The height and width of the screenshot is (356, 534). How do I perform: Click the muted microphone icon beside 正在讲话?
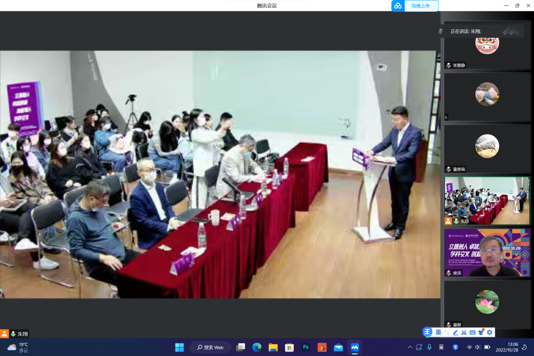pos(441,31)
